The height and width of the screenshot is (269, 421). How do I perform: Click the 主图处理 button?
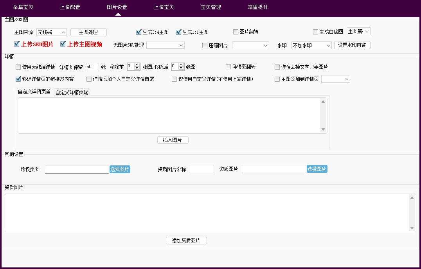click(88, 32)
